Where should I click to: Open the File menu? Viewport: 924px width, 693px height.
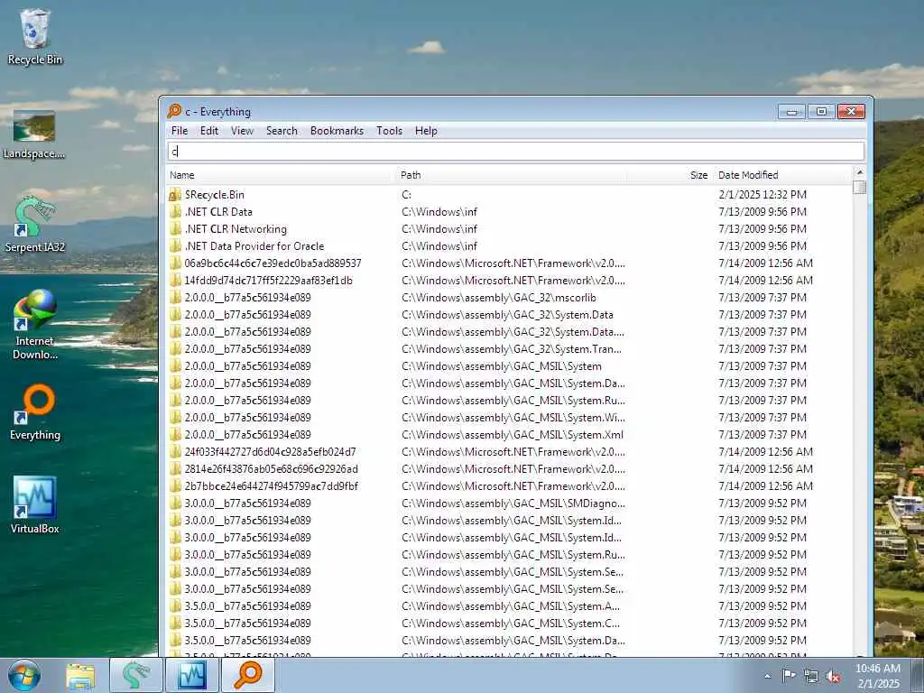[x=180, y=131]
